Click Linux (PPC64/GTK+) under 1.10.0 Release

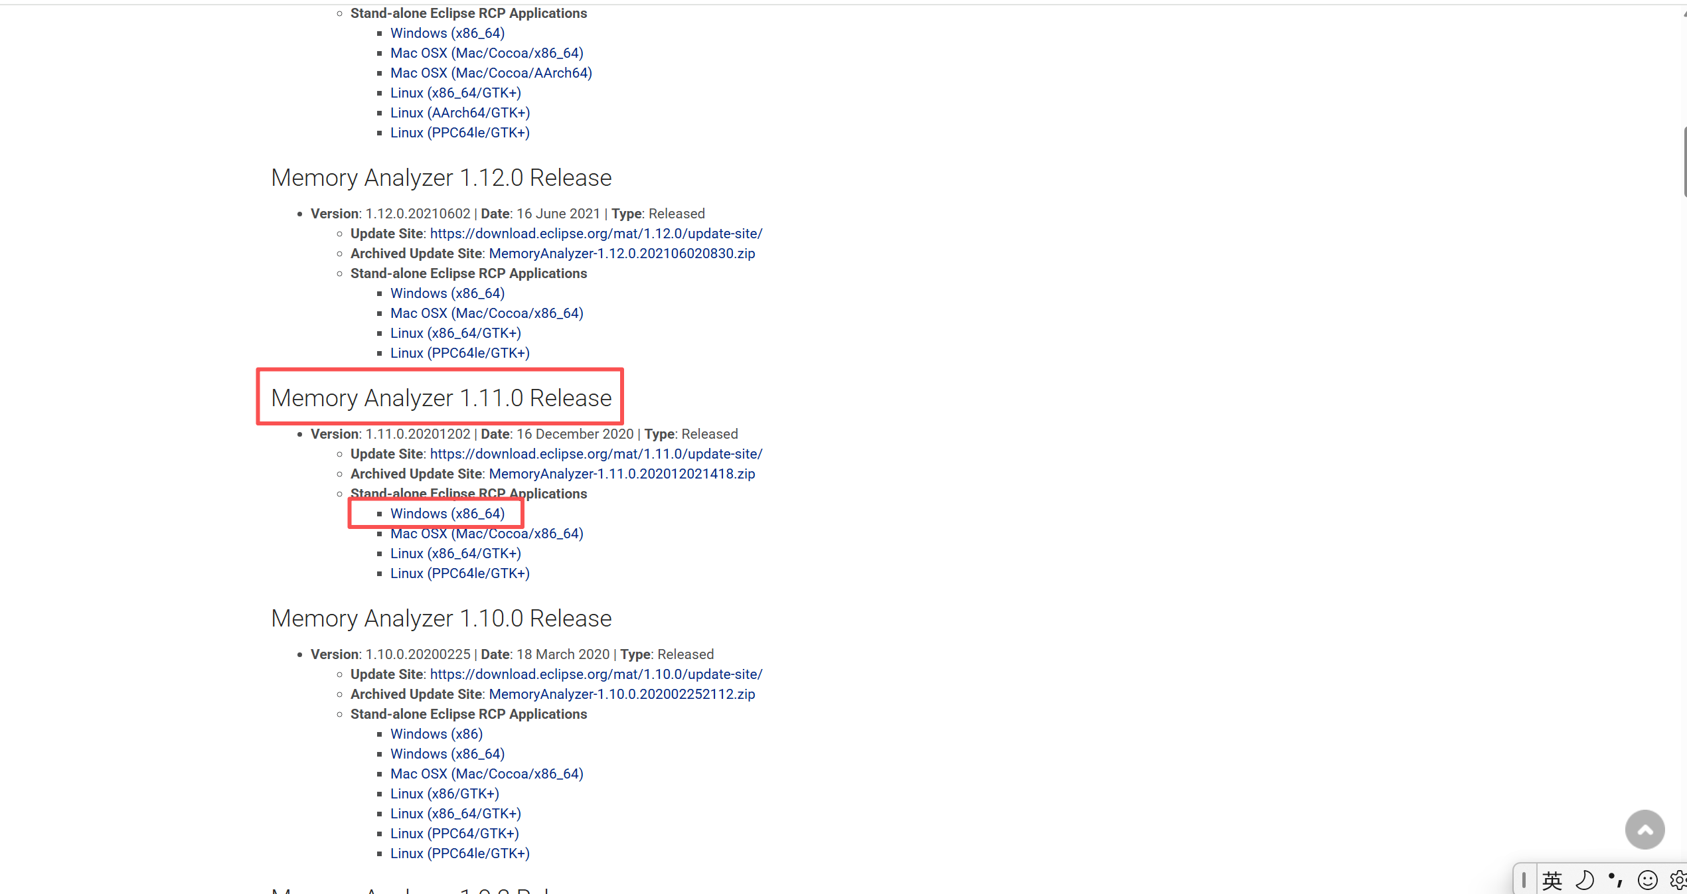tap(454, 834)
